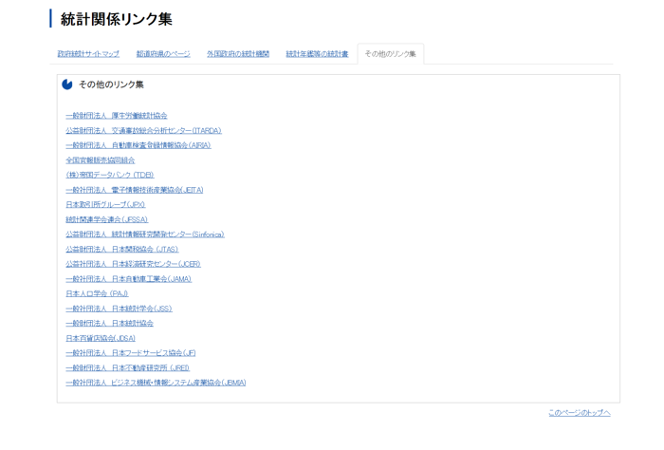Select the 統計年鑑等の統計書 tab

(317, 54)
